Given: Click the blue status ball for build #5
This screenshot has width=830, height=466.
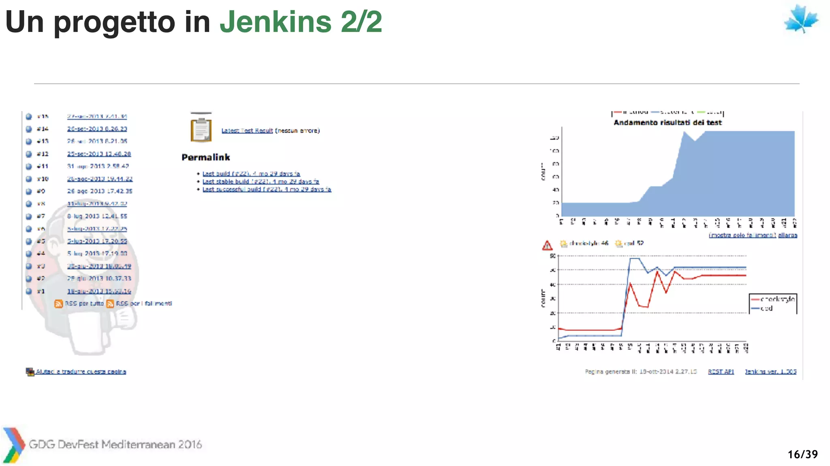Looking at the screenshot, I should (29, 241).
